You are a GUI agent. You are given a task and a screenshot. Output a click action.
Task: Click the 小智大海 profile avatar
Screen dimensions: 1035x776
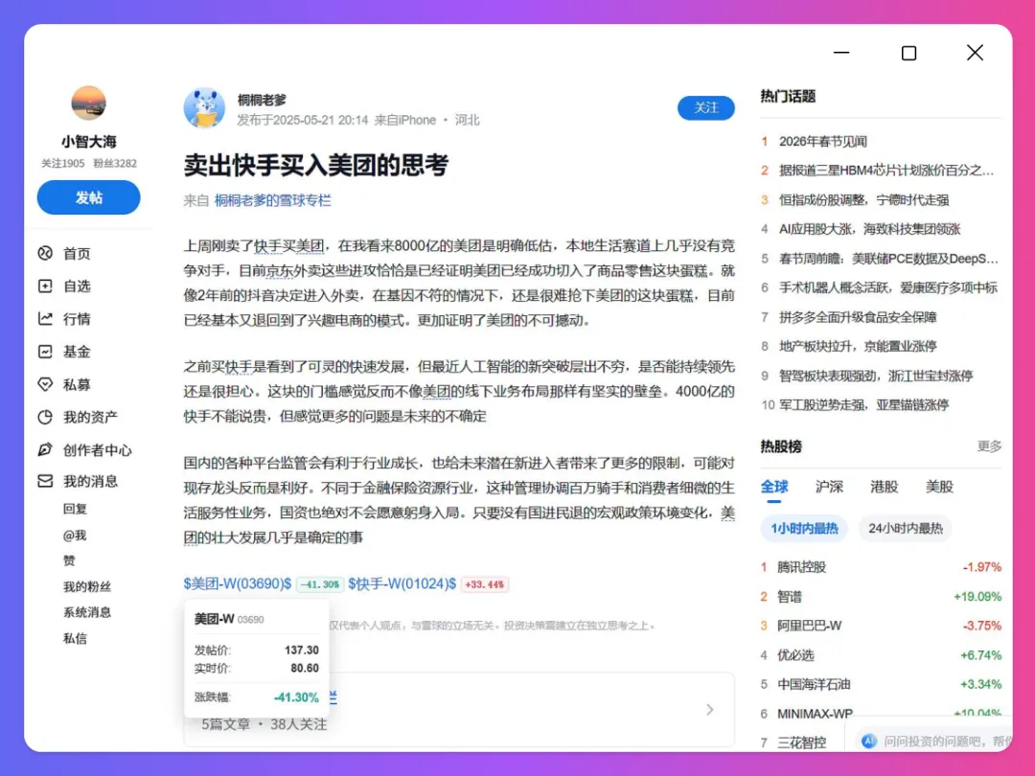pos(88,103)
